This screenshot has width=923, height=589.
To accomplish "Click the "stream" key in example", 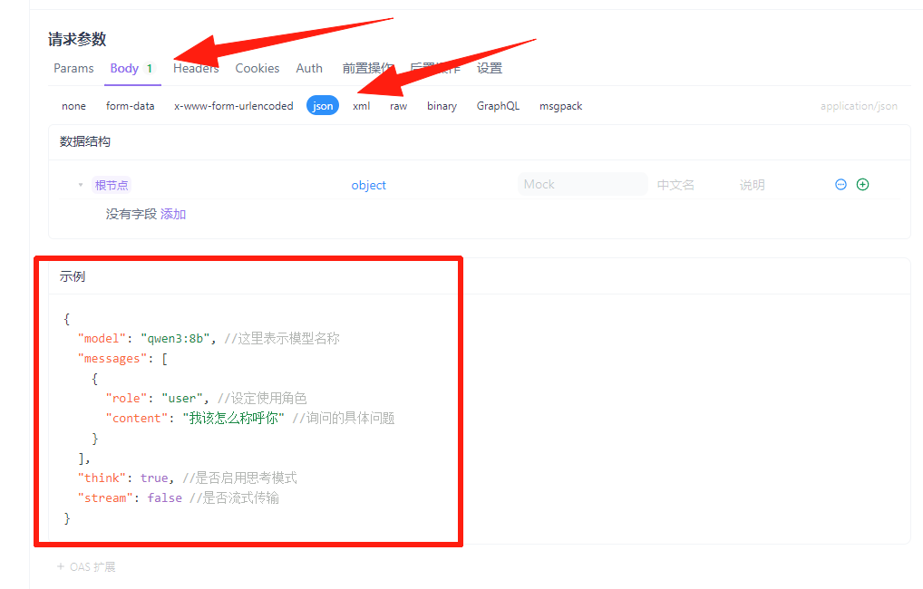I will (105, 497).
